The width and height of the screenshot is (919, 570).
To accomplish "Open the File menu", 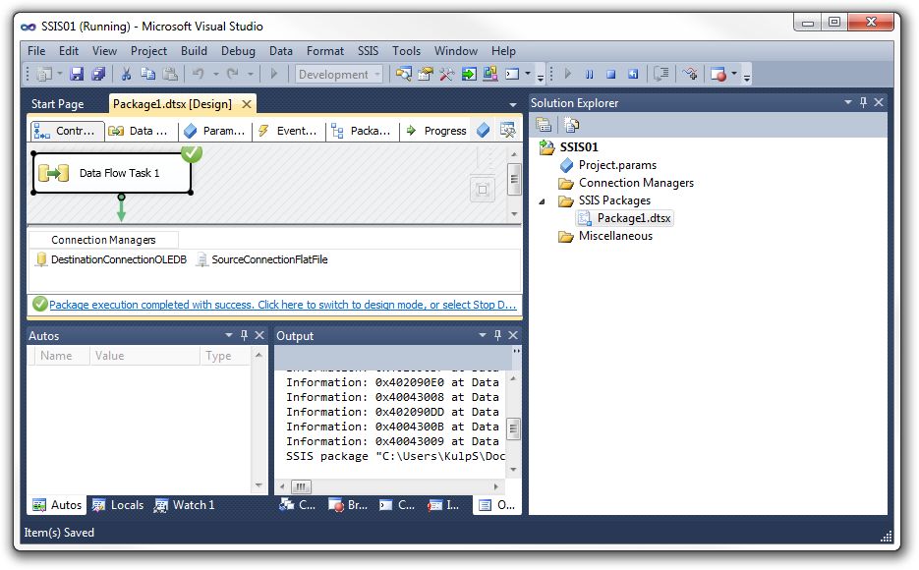I will [36, 51].
